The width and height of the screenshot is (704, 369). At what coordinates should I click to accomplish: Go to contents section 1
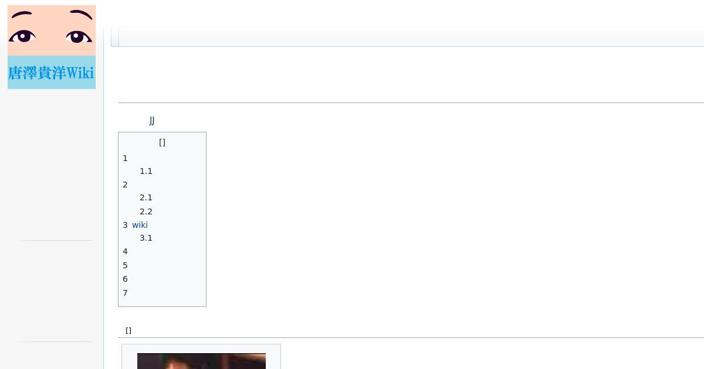click(x=125, y=158)
